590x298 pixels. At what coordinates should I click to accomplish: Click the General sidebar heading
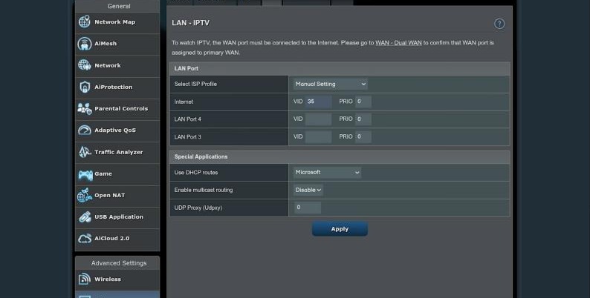(119, 6)
